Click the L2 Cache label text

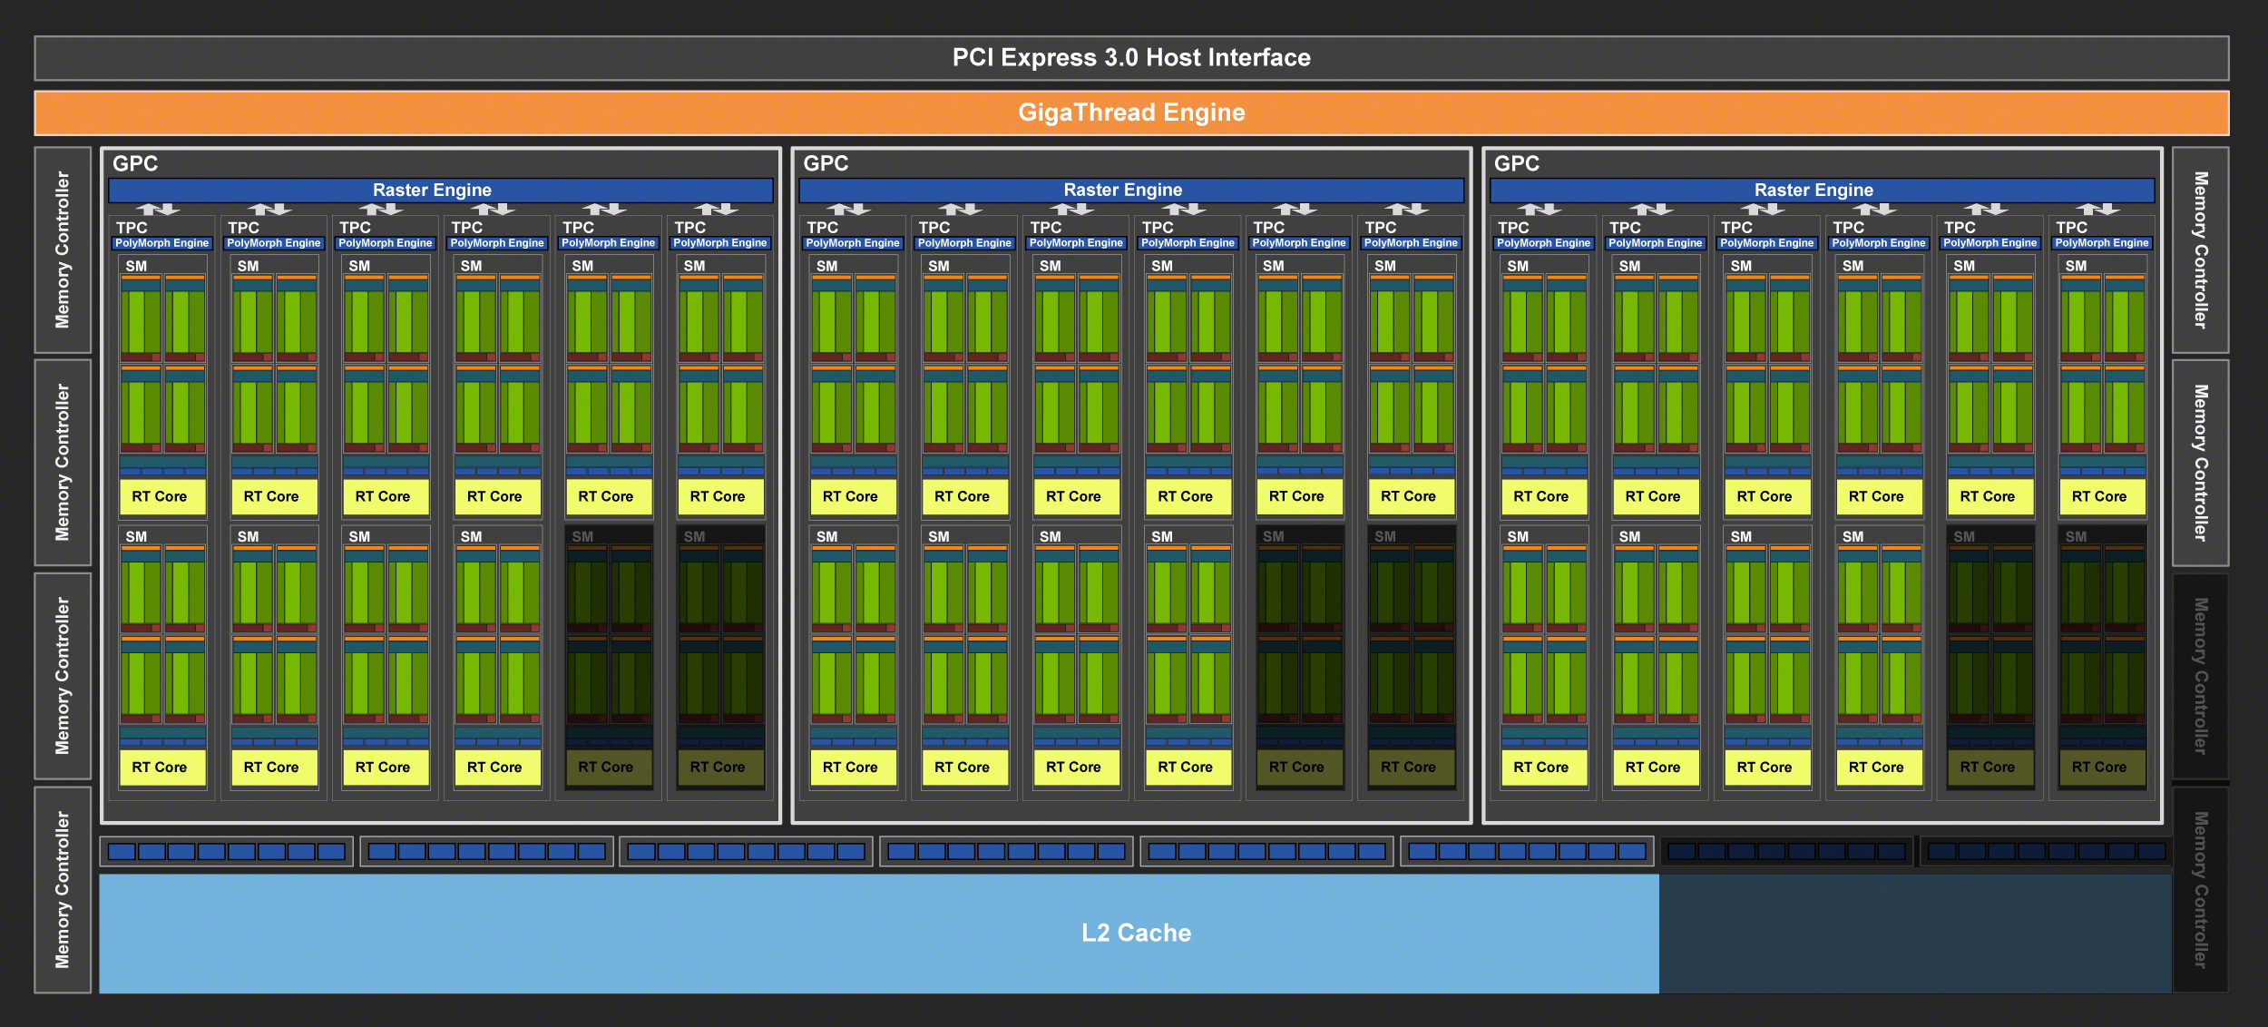pyautogui.click(x=1136, y=933)
